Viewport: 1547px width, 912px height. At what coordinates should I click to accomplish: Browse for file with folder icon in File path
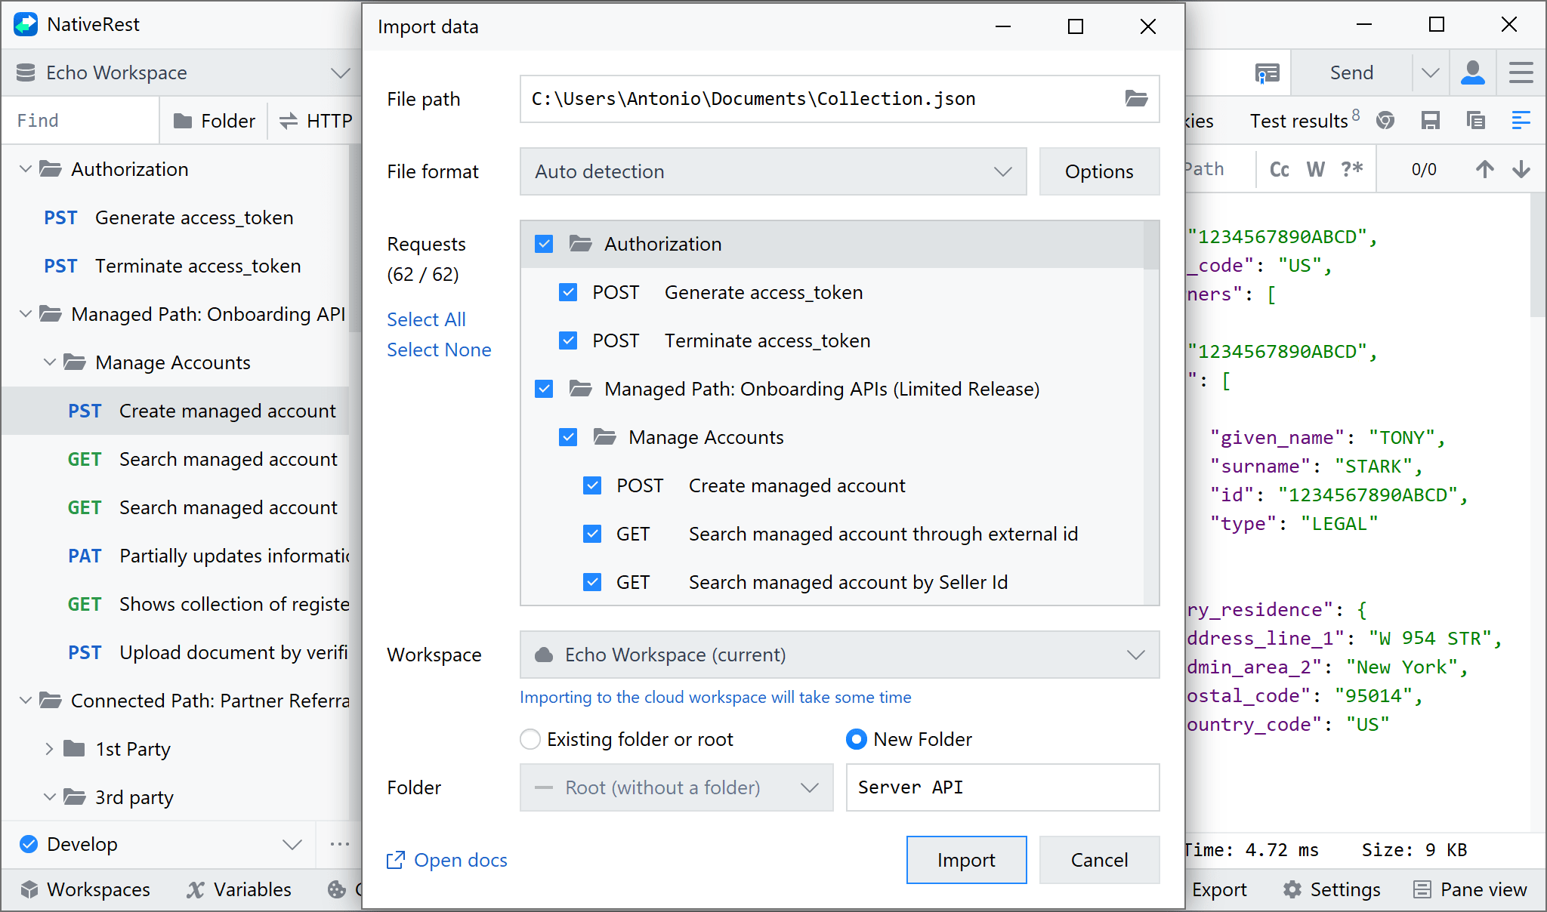tap(1136, 98)
